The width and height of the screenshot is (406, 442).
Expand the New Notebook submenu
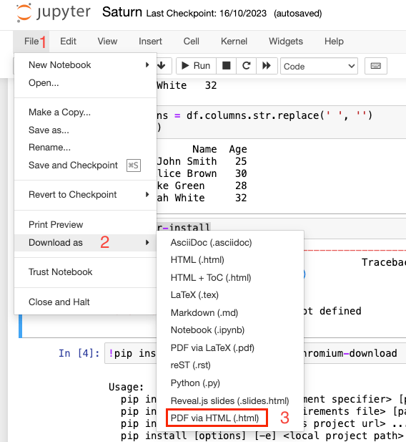(x=86, y=65)
